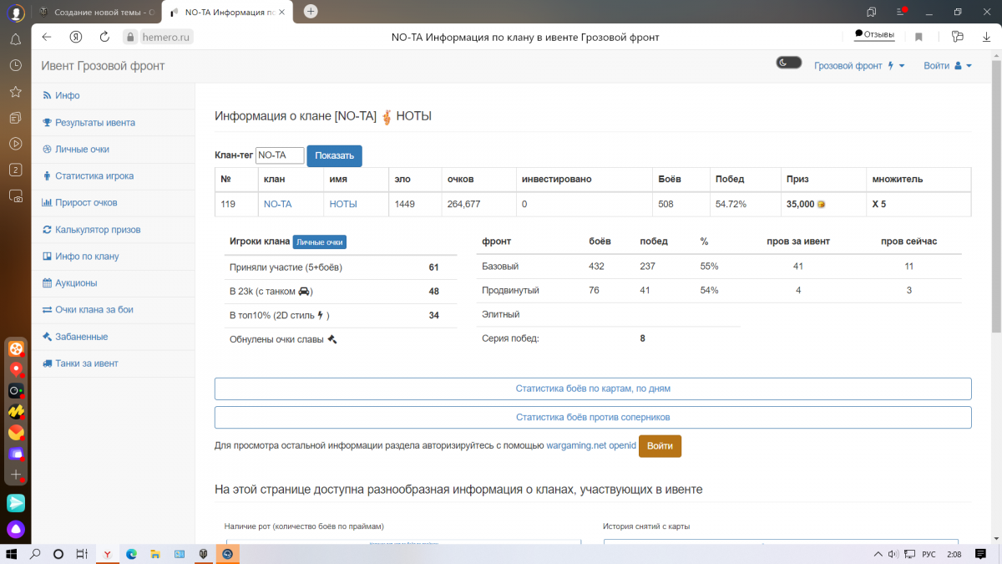Screen dimensions: 1002x564
Task: Open the Windows Start menu
Action: tap(12, 554)
